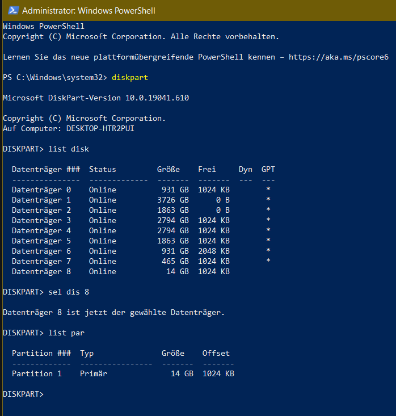Click the '2048 KB' free space value

click(214, 251)
